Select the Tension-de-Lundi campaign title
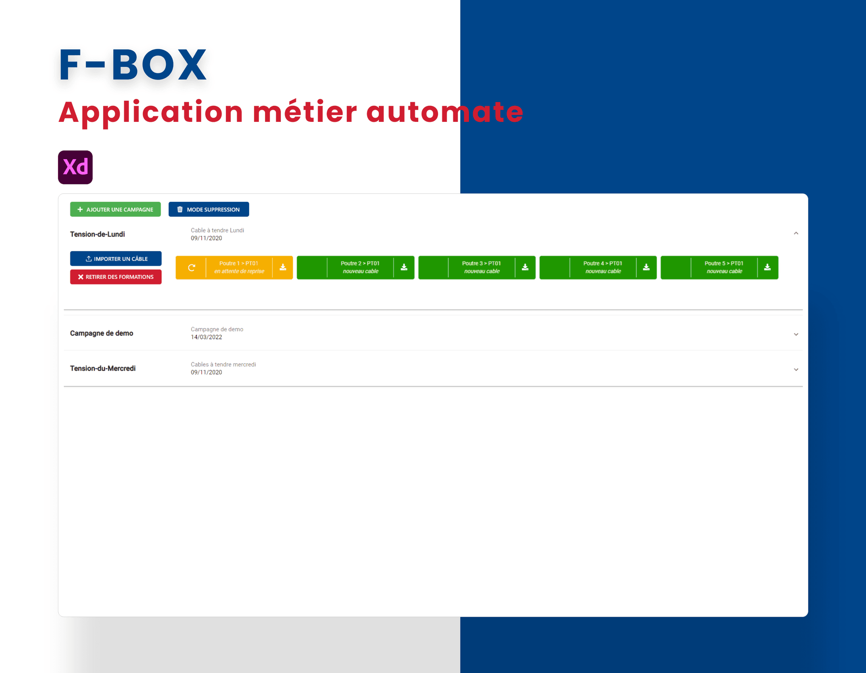The image size is (866, 673). pos(98,234)
